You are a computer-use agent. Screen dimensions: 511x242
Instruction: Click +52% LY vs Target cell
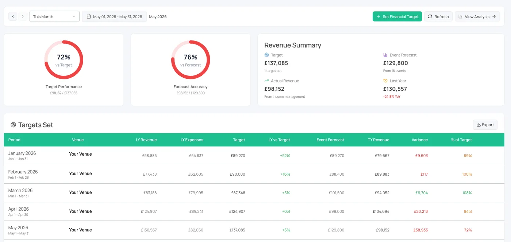click(285, 156)
